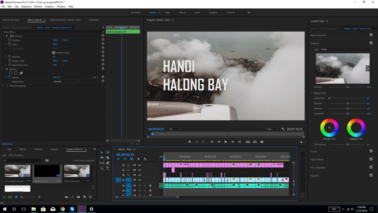Image resolution: width=378 pixels, height=213 pixels.
Task: Click the New Bin folder icon in Project panel
Action: click(78, 197)
